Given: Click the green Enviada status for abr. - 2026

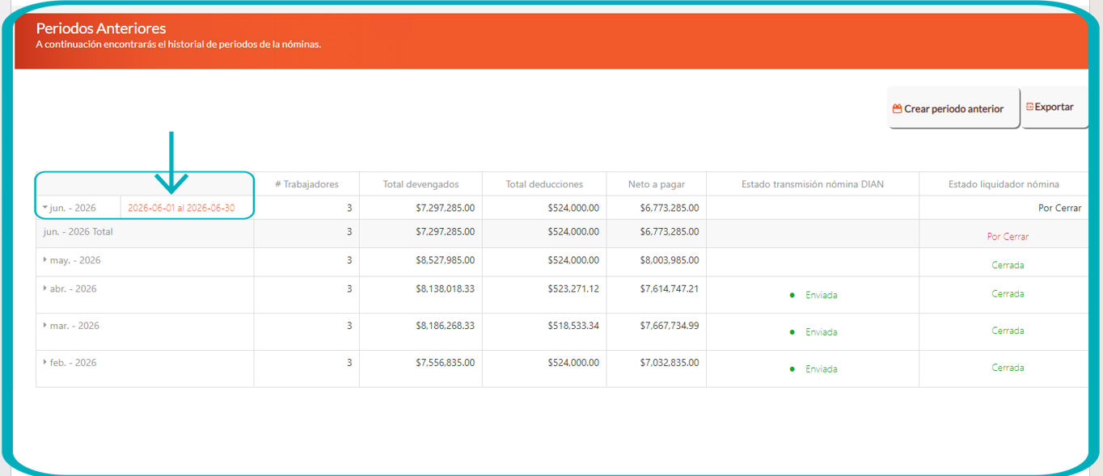Looking at the screenshot, I should pos(821,295).
